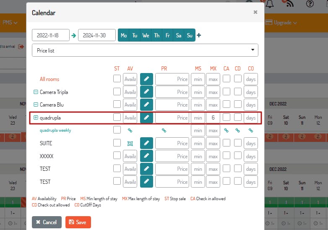Click the plus icon after weekday buttons
This screenshot has height=230, width=328.
point(199,35)
